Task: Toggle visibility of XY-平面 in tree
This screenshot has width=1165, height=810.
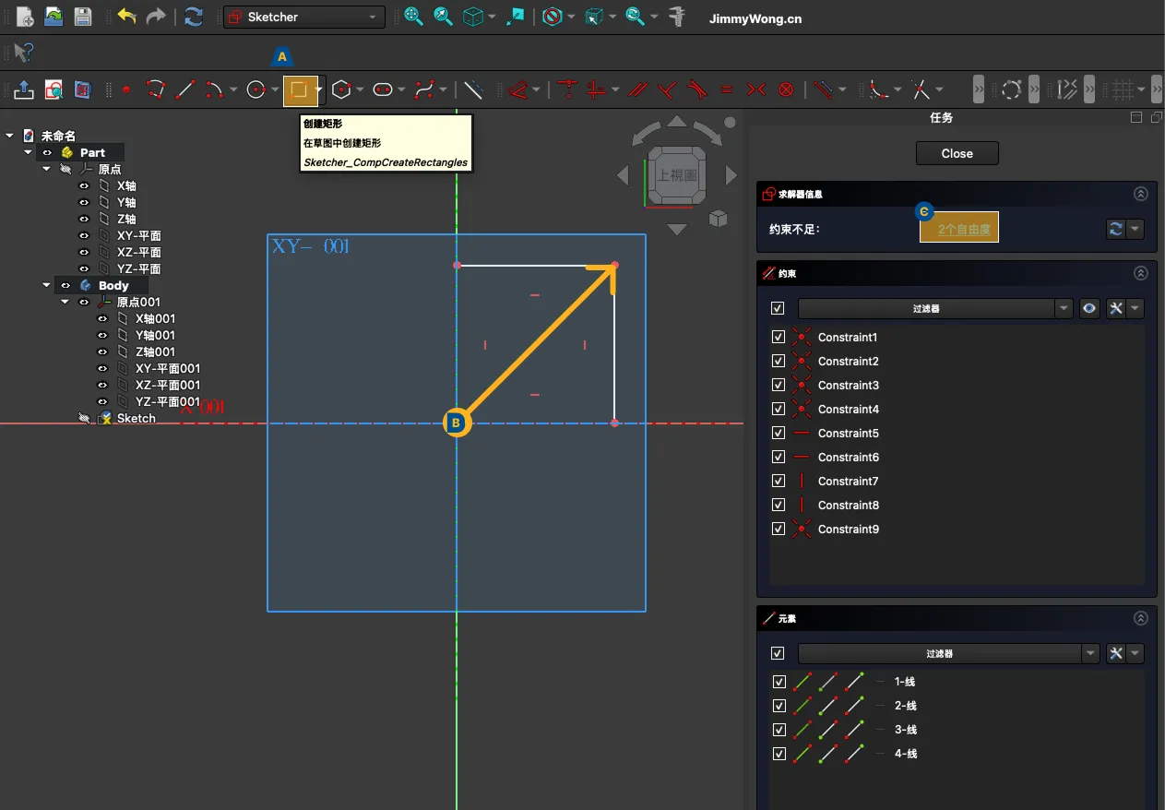Action: [84, 235]
